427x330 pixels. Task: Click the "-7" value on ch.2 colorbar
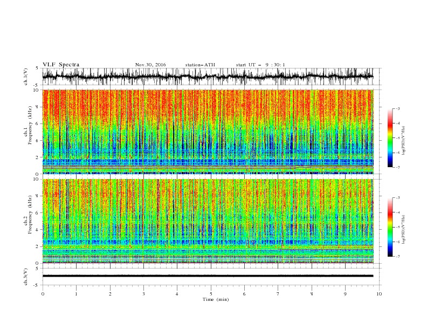398,257
